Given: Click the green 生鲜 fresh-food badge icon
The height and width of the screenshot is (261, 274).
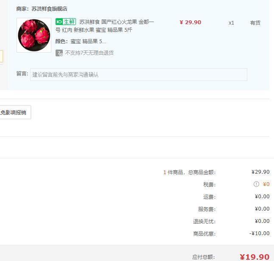Looking at the screenshot, I should click(x=66, y=22).
